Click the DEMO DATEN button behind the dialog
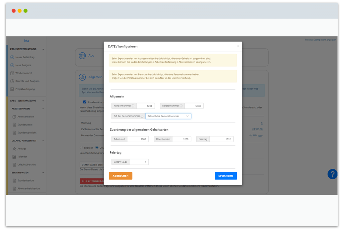345x230 pixels. click(x=92, y=165)
